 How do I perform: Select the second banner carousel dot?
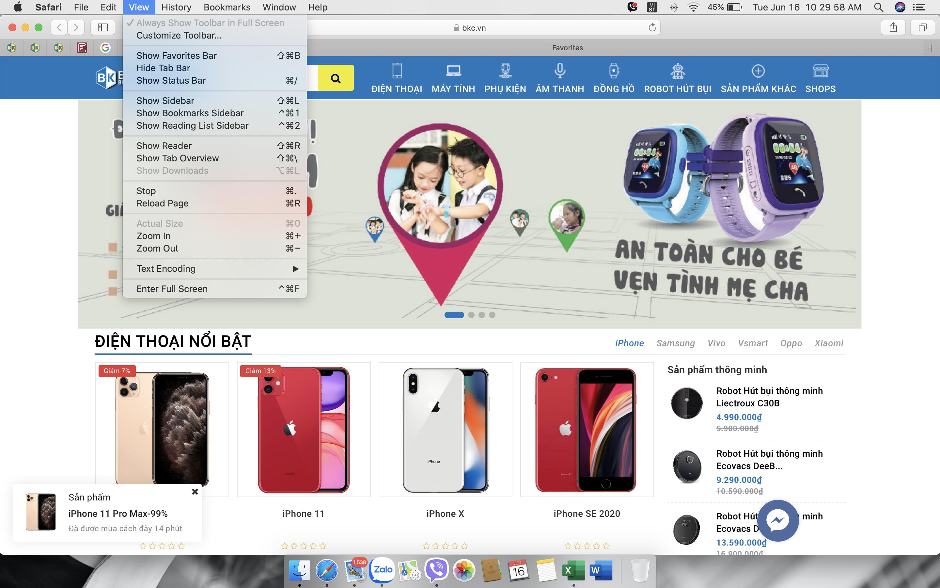tap(471, 315)
